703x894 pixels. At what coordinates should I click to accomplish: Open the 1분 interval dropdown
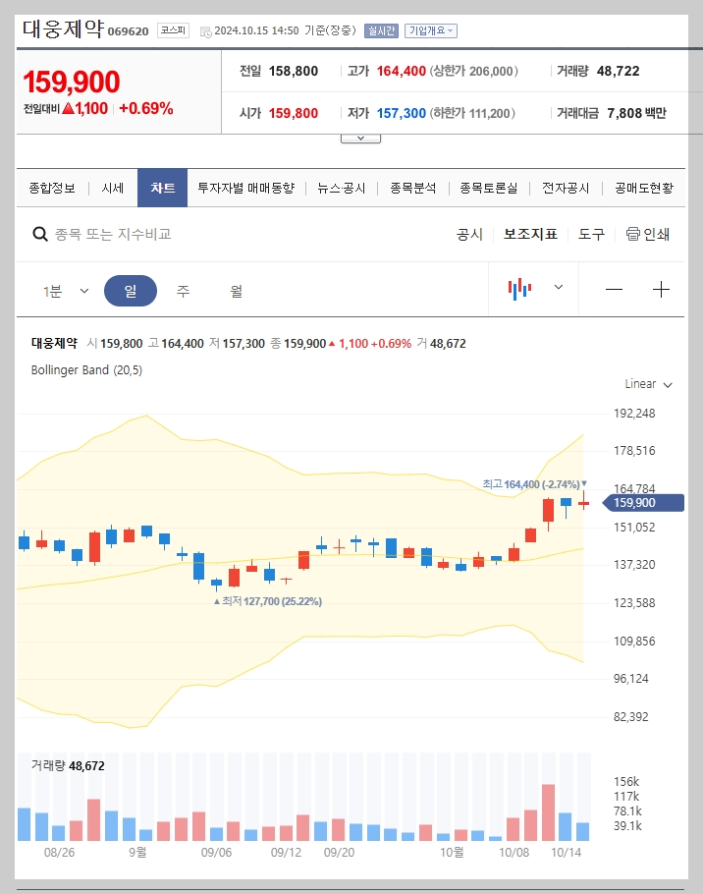click(65, 289)
